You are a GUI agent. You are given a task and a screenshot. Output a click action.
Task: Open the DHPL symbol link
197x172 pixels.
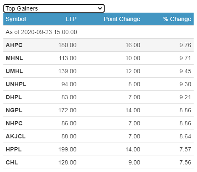[x=14, y=97]
